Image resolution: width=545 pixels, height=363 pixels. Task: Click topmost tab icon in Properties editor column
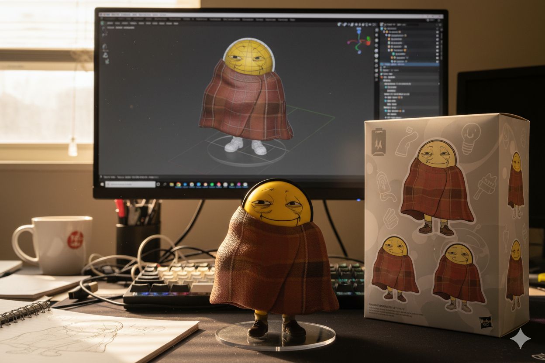377,30
